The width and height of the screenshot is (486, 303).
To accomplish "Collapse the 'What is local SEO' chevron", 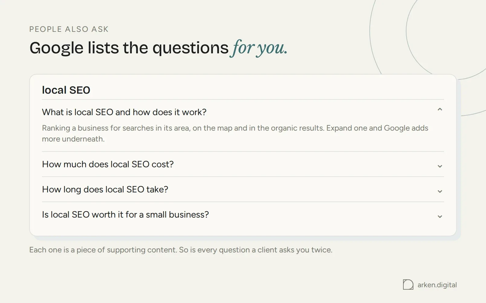I will pos(440,109).
